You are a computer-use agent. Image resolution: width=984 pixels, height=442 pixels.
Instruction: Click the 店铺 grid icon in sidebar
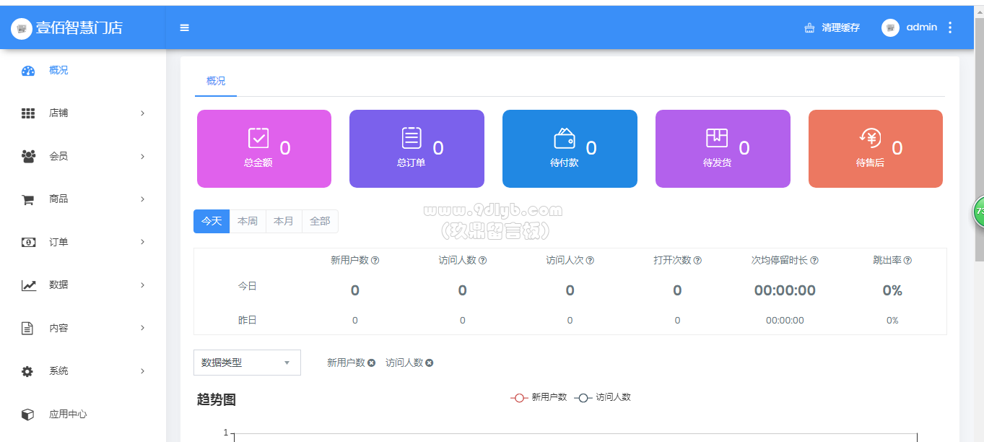click(28, 113)
